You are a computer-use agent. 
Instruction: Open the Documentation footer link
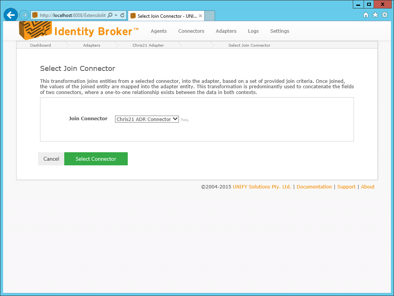[314, 187]
